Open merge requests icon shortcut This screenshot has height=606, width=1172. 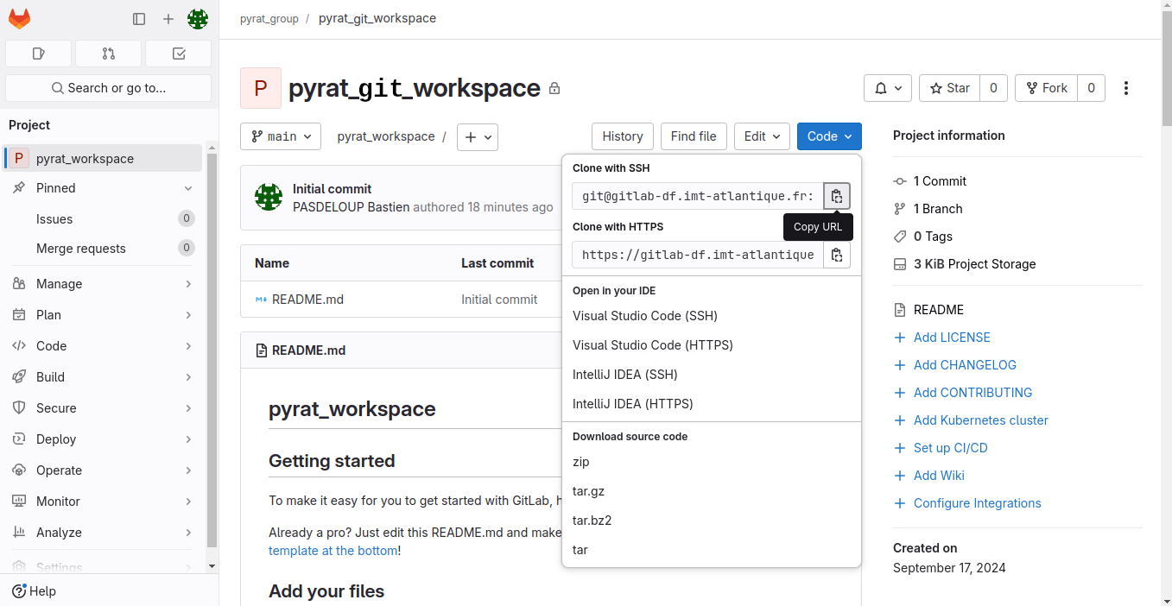tap(108, 54)
